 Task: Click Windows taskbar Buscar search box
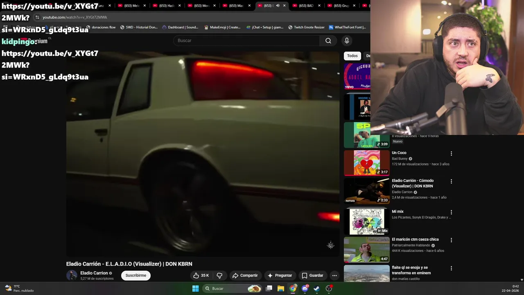tap(233, 288)
